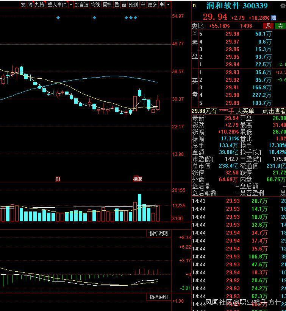Click the 发 toolbar button

tap(23, 5)
